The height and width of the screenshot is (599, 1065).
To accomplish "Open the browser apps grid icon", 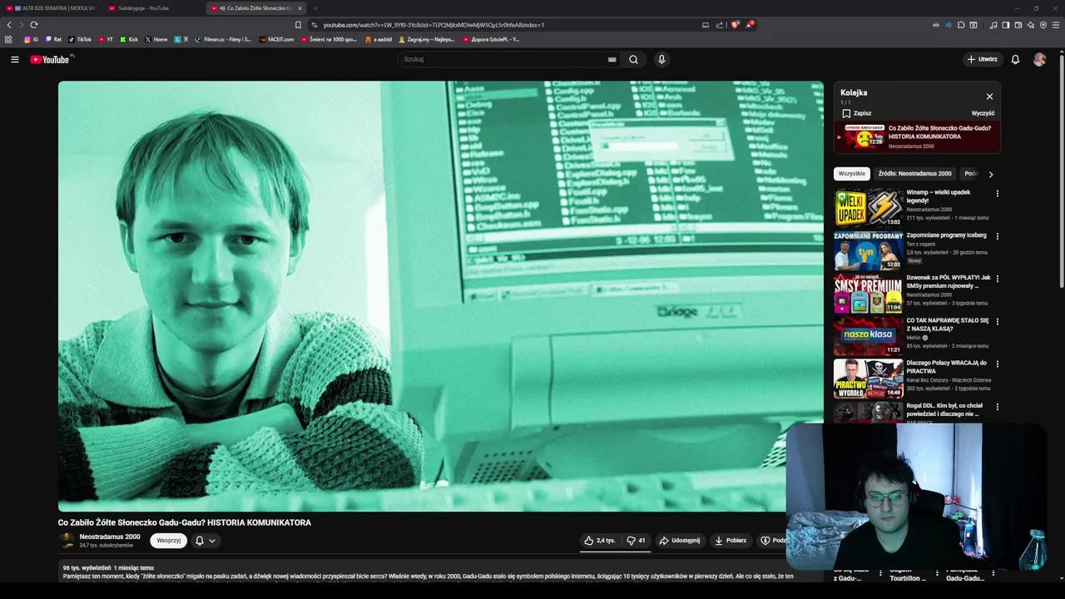I will pos(8,39).
